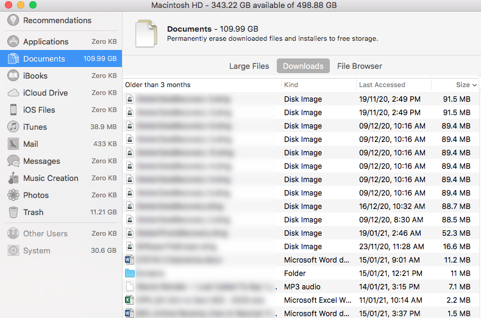Select the Applications sidebar icon

click(x=13, y=41)
